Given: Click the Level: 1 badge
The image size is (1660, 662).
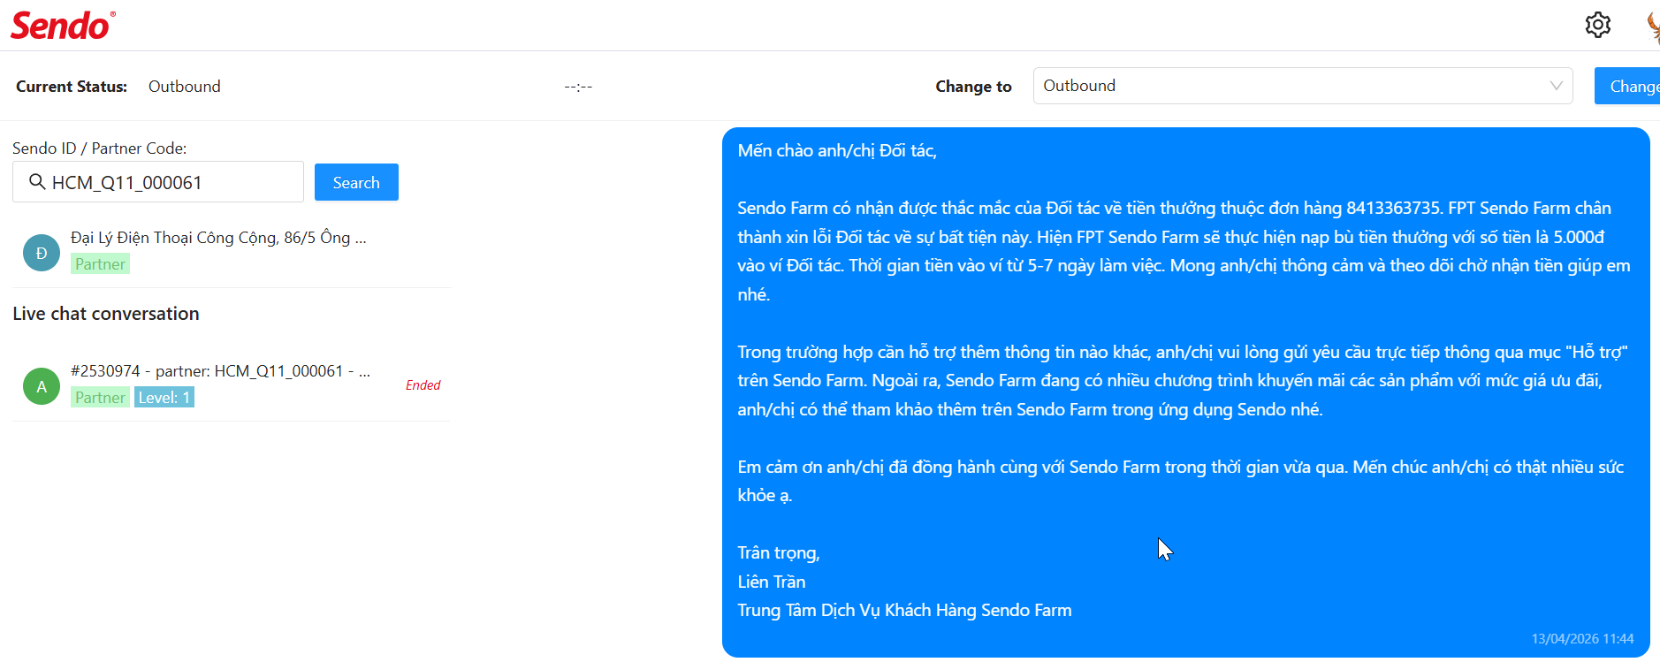Looking at the screenshot, I should (164, 398).
